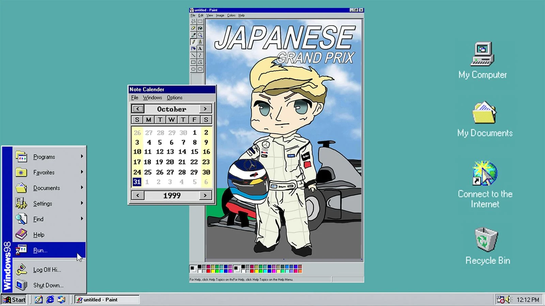Choose Run... in the Start menu
545x306 pixels.
pos(49,250)
